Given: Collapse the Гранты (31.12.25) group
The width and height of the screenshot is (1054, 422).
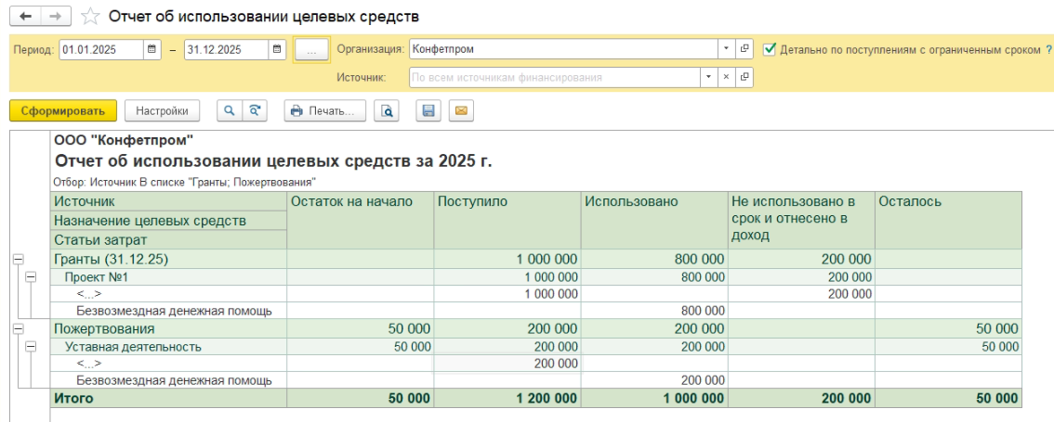Looking at the screenshot, I should tap(17, 260).
